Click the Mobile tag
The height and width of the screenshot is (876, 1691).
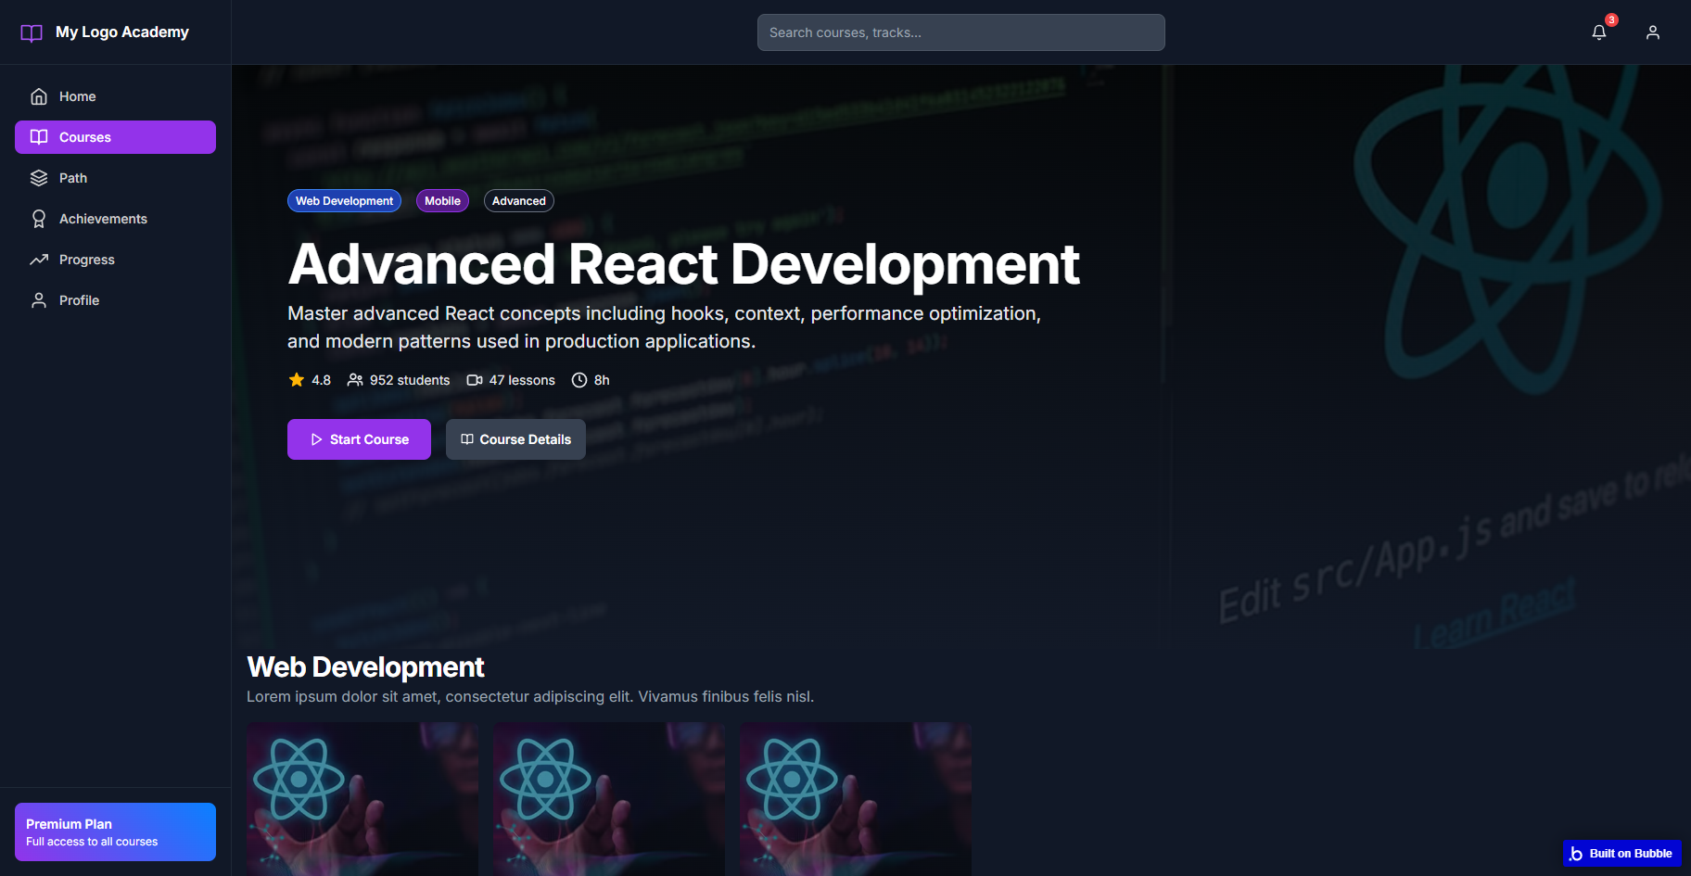tap(442, 201)
